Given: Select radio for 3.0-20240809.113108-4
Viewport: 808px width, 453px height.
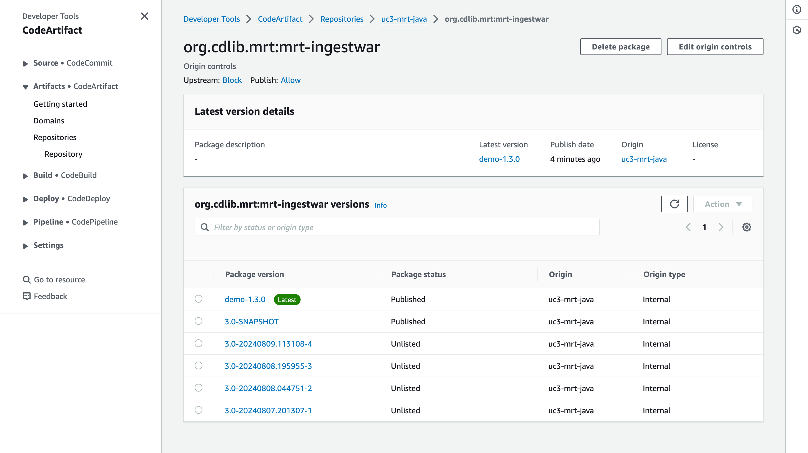Looking at the screenshot, I should pos(199,343).
